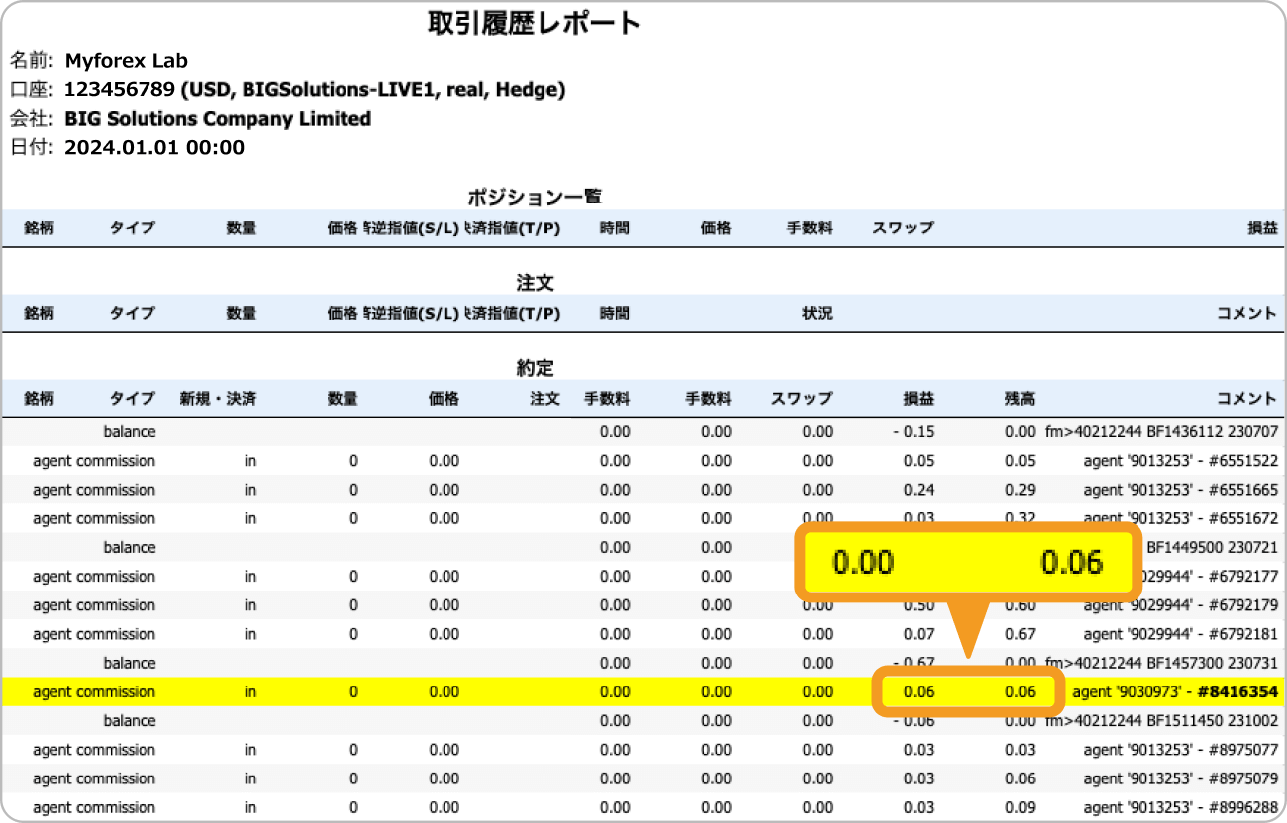Click 'balance' type in BF1436112 row

pyautogui.click(x=130, y=432)
